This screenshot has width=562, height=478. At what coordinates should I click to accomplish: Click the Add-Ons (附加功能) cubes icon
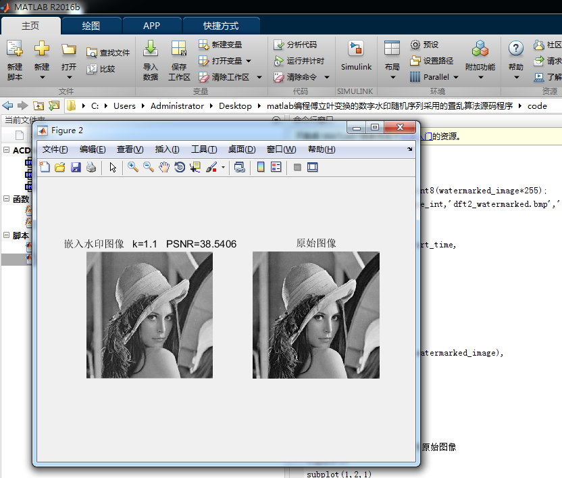pyautogui.click(x=480, y=49)
